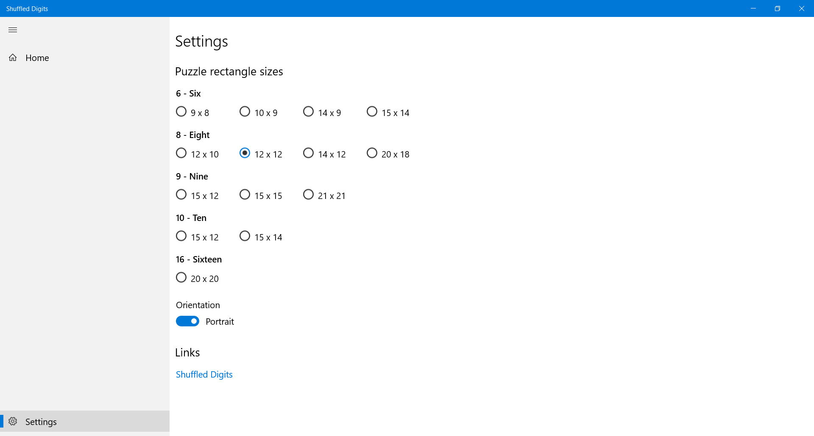This screenshot has height=436, width=814.
Task: Pick the 15 x 14 Six option
Action: (x=372, y=112)
